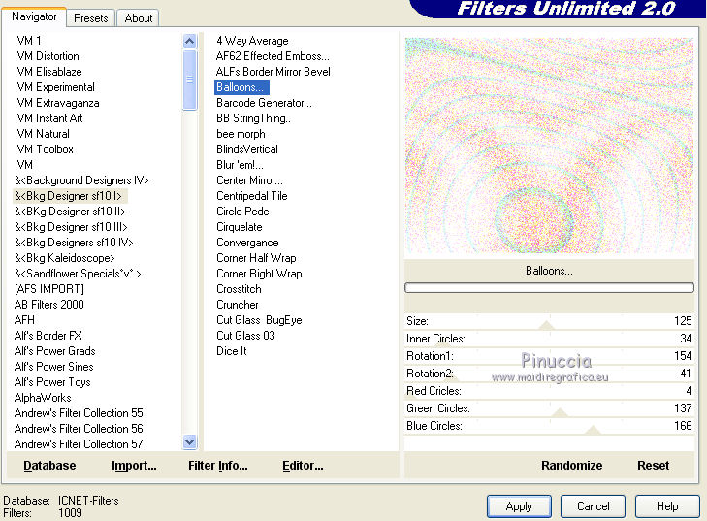Select &<Background Designers IV> category
This screenshot has height=521, width=707.
point(81,180)
